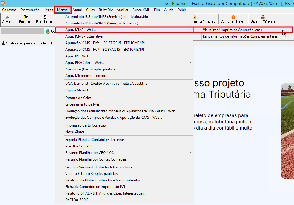294x205 pixels.
Task: Choose Nova Ginter
Action: (124, 132)
